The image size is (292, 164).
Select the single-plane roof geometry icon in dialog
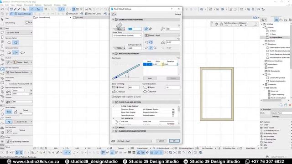(146, 42)
